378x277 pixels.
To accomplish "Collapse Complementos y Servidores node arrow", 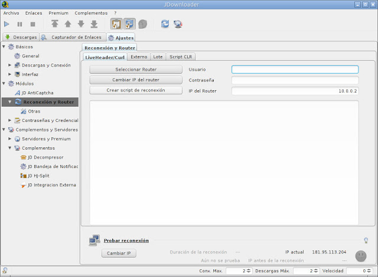I will click(4, 129).
